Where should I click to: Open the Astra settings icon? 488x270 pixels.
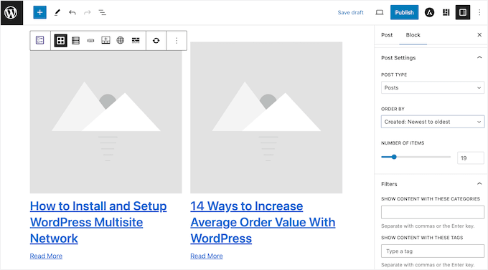(x=429, y=12)
